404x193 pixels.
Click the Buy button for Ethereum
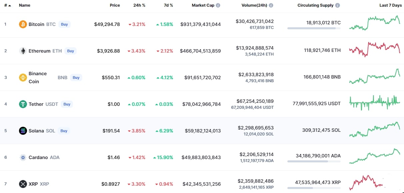pyautogui.click(x=70, y=51)
